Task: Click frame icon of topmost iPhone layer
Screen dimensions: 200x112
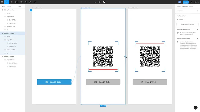Action: click(2, 10)
